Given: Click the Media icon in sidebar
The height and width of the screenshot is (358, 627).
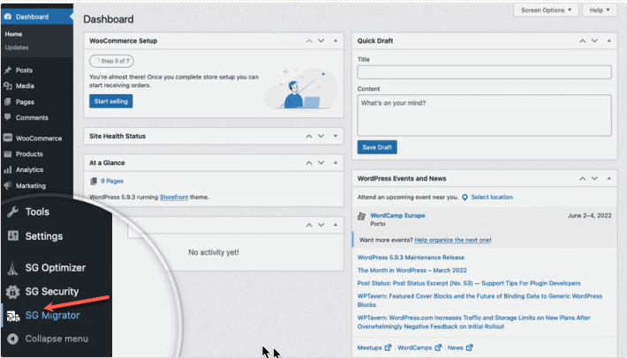Looking at the screenshot, I should click(8, 86).
